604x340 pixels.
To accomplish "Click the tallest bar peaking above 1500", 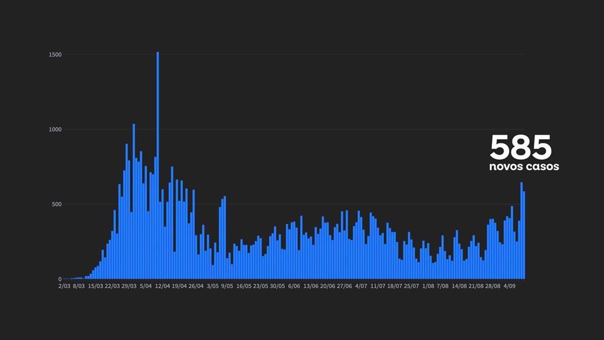I will (x=157, y=165).
